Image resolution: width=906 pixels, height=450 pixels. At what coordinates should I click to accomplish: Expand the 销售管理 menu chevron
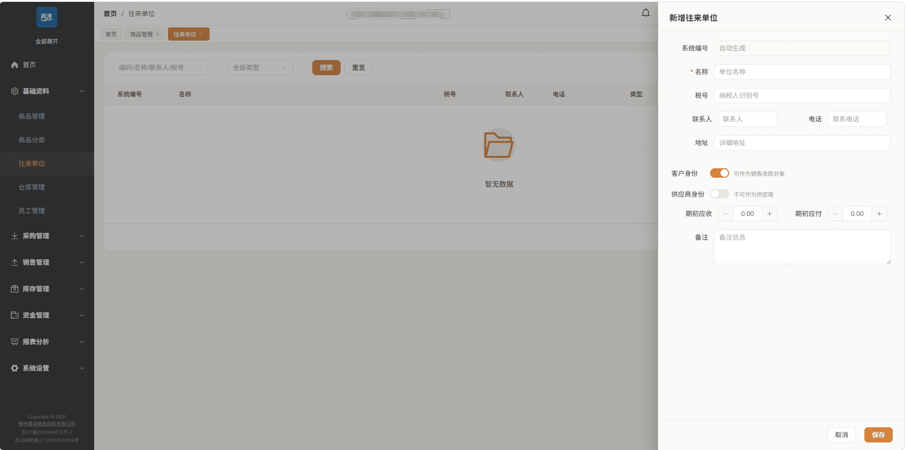[82, 262]
